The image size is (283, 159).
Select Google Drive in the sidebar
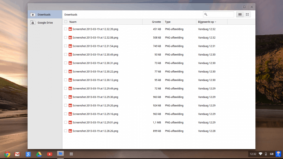tap(45, 23)
